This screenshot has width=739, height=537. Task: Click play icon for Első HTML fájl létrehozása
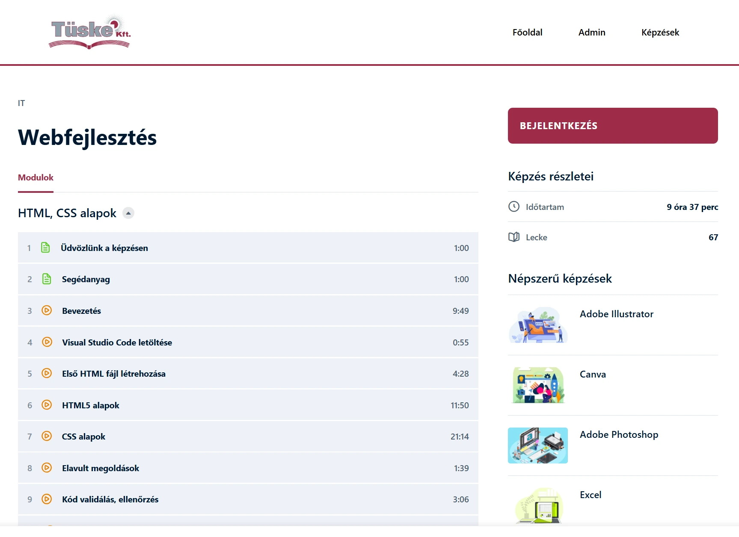click(x=47, y=373)
